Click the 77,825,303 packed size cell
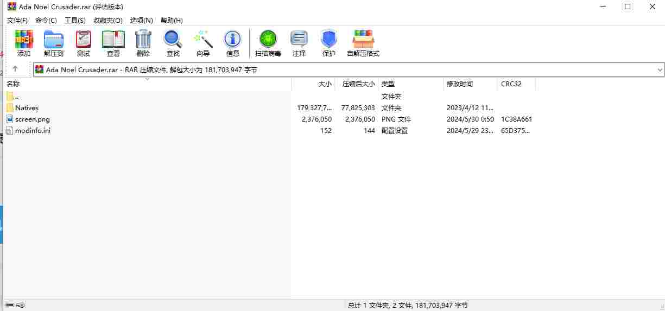 click(358, 107)
